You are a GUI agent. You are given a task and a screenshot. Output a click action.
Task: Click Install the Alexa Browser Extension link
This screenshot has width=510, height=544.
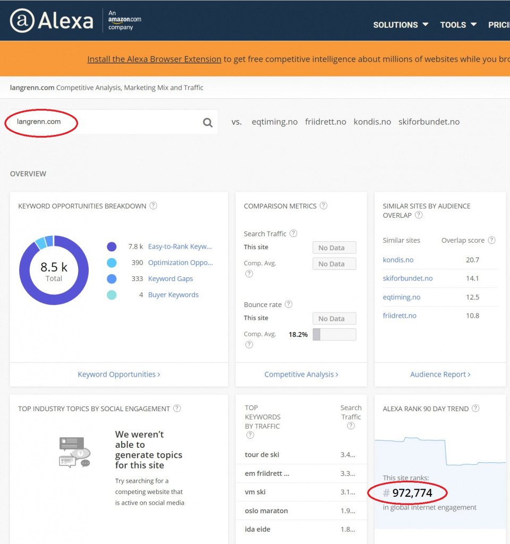click(x=154, y=59)
